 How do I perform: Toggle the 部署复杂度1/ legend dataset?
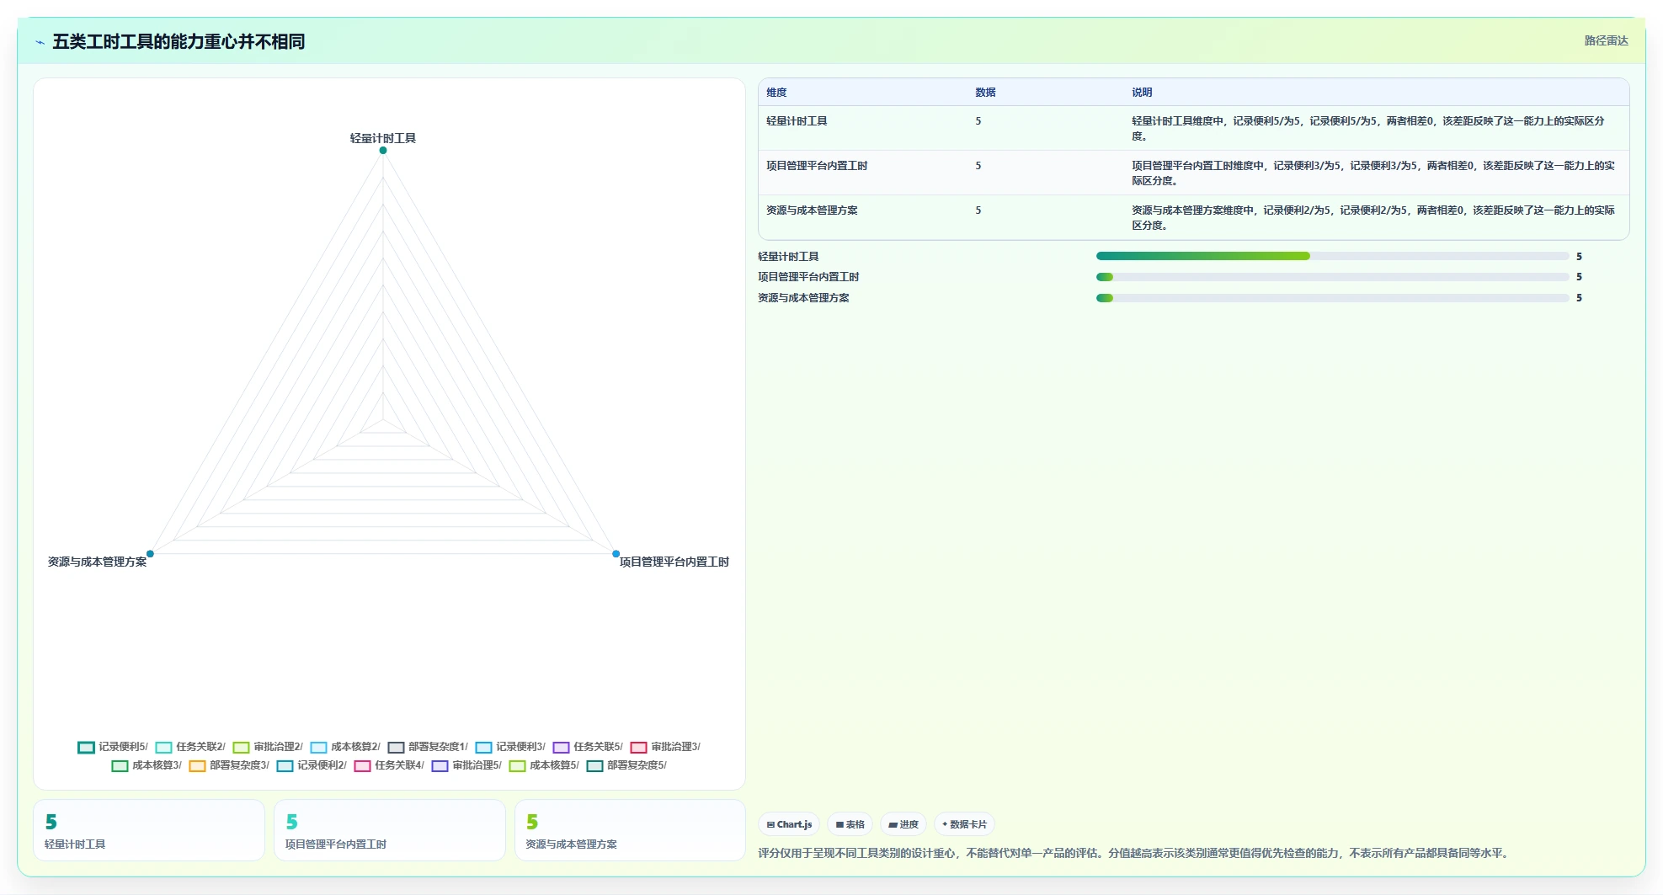[428, 747]
